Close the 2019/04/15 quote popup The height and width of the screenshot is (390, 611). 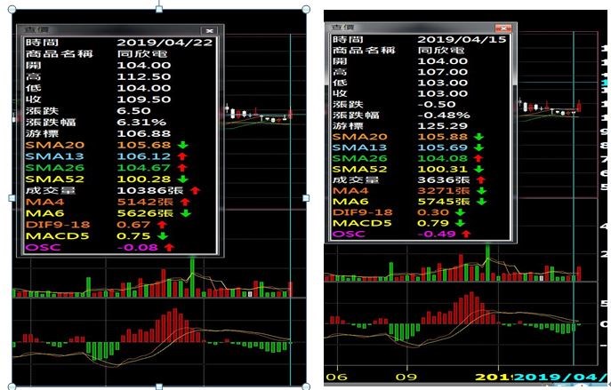(x=503, y=28)
